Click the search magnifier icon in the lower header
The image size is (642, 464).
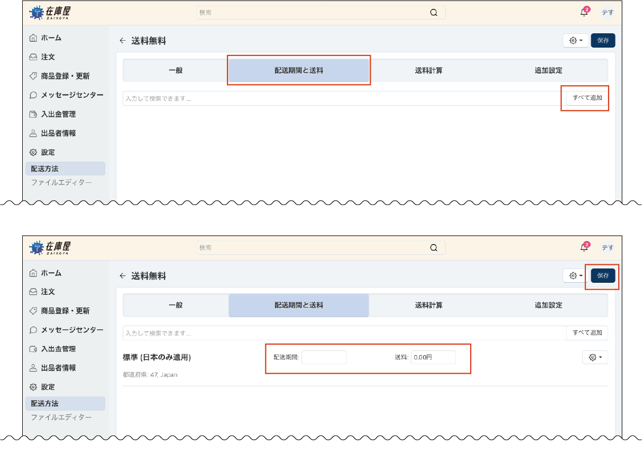pyautogui.click(x=434, y=248)
